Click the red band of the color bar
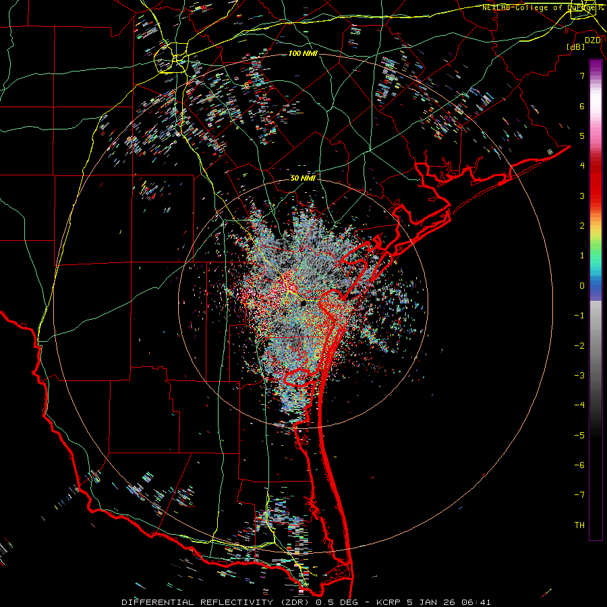Screen dimensions: 607x607 596,186
